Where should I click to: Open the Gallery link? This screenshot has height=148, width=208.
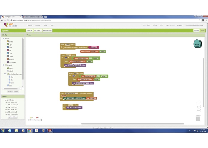(x=155, y=25)
